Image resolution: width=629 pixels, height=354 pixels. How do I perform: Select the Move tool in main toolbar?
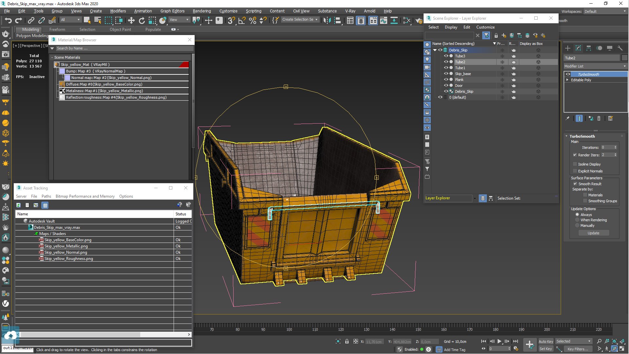coord(131,20)
